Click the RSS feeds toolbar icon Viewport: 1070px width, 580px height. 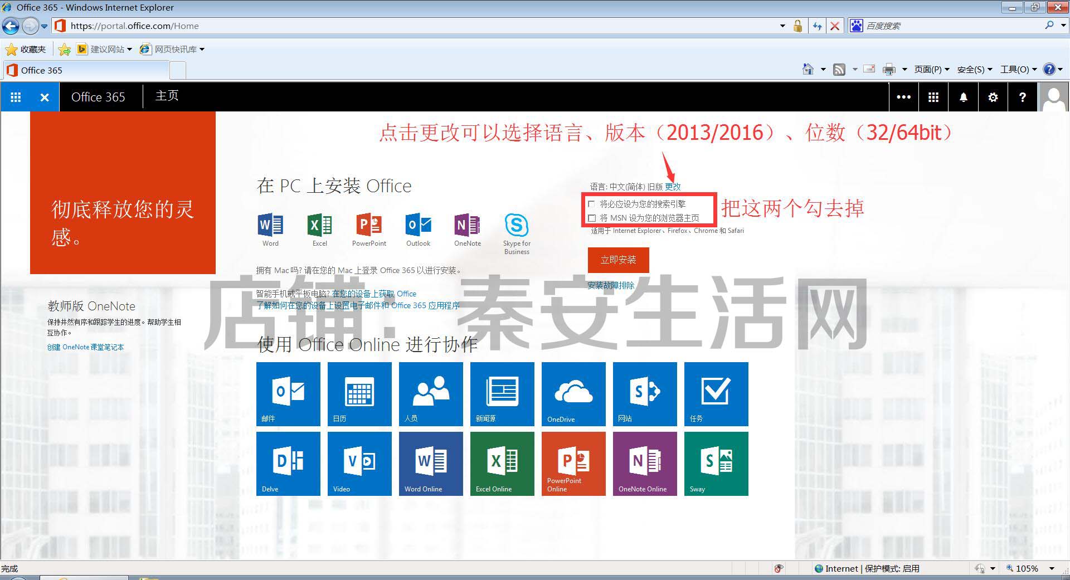[839, 70]
